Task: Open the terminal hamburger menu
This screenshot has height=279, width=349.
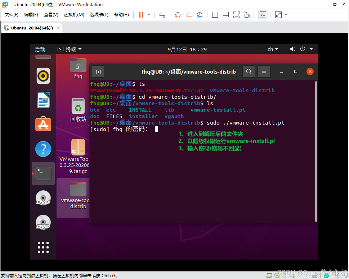Action: (264, 71)
